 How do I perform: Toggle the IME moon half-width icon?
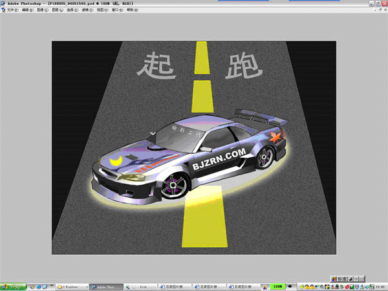(350, 279)
